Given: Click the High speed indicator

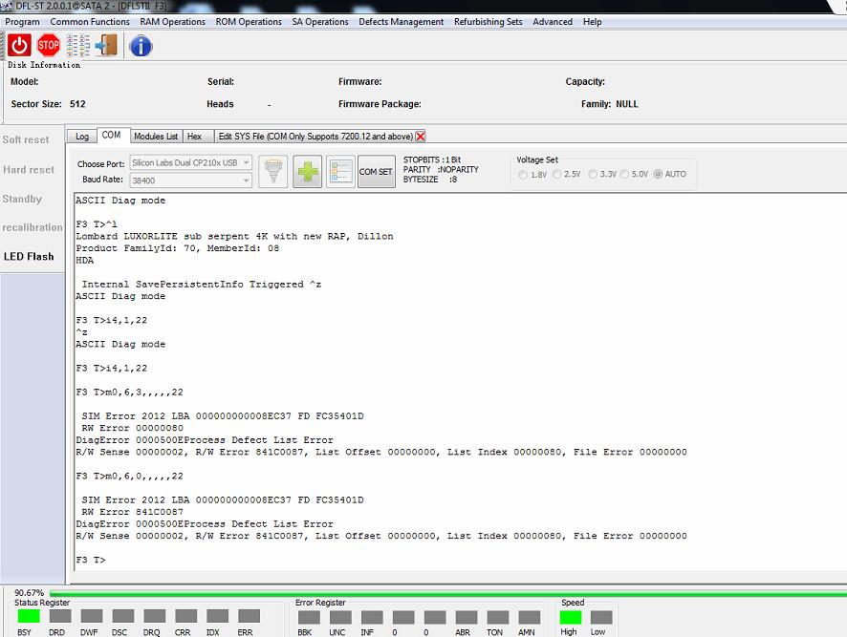Looking at the screenshot, I should (571, 617).
